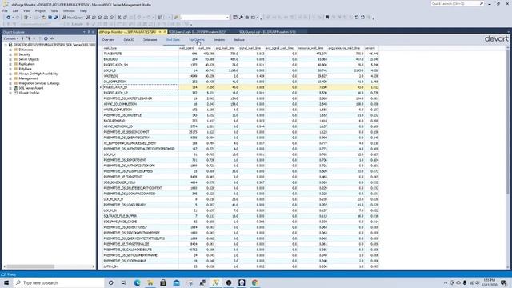Switch to the Top Queries tab
512x288 pixels.
pyautogui.click(x=197, y=40)
